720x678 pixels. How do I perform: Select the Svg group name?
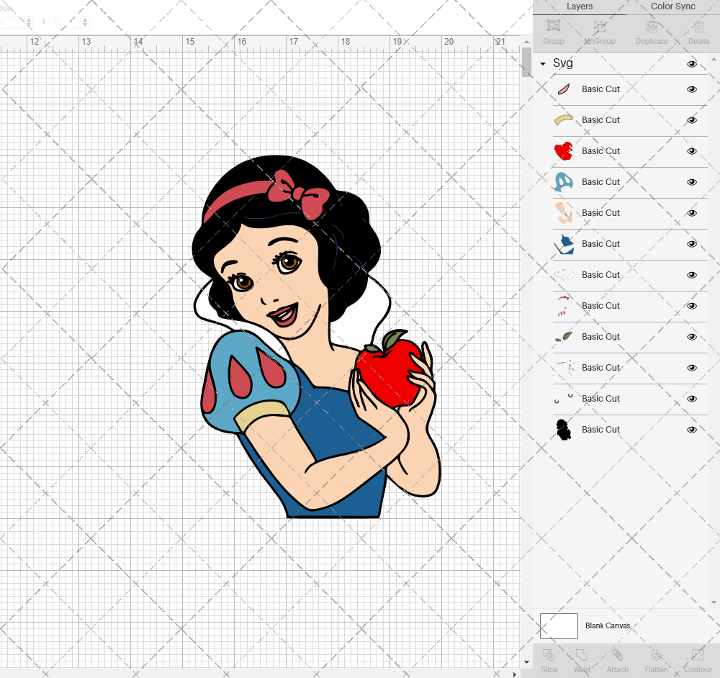coord(562,63)
